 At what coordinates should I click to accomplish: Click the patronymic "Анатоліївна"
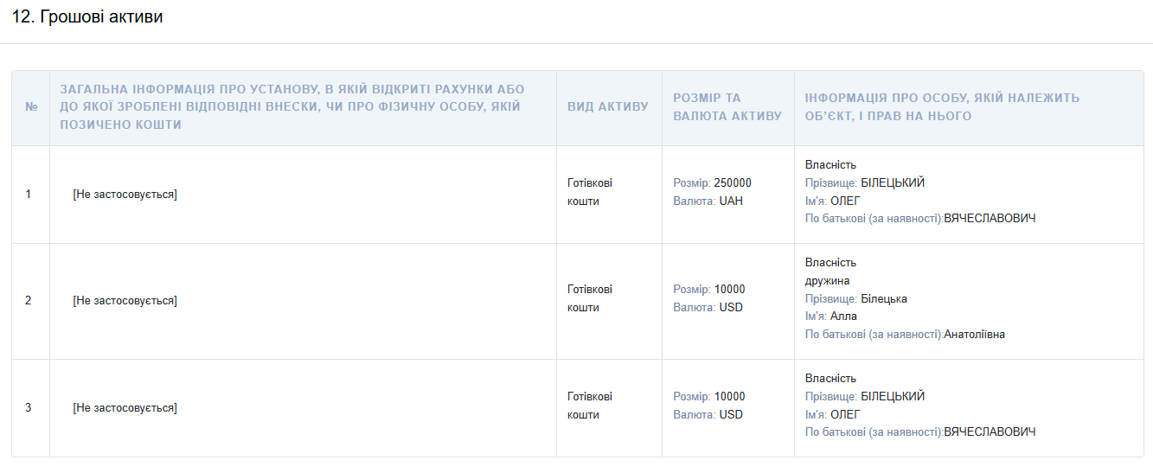pyautogui.click(x=974, y=335)
